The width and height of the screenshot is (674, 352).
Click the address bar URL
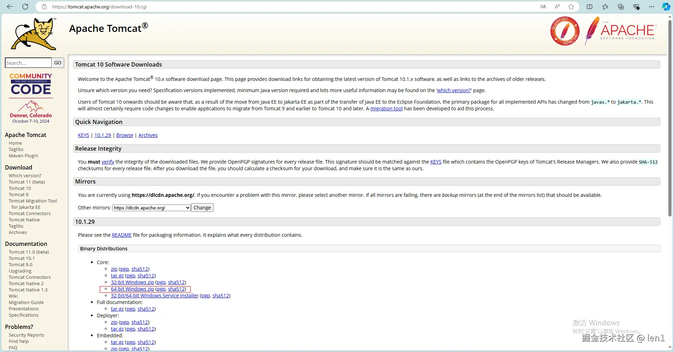(x=100, y=7)
